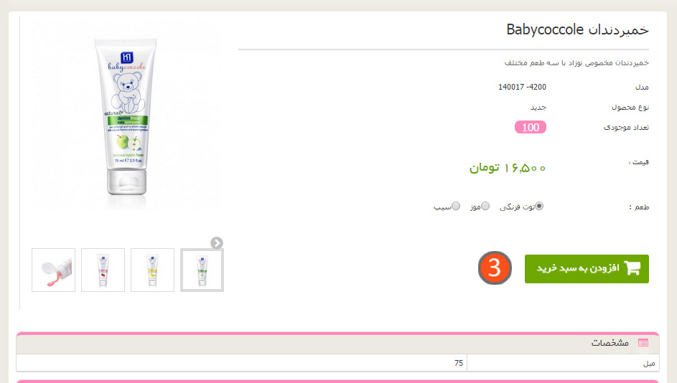This screenshot has height=383, width=677.
Task: Expand the مشخصات section header
Action: [337, 344]
